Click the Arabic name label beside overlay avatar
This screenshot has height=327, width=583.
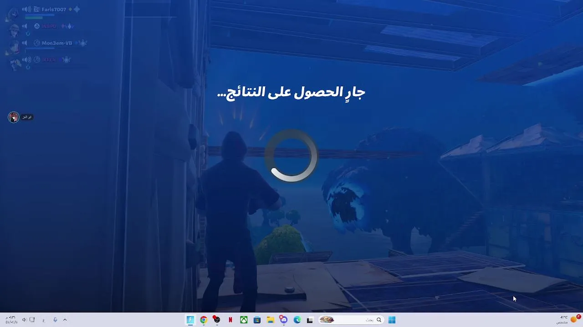[27, 117]
